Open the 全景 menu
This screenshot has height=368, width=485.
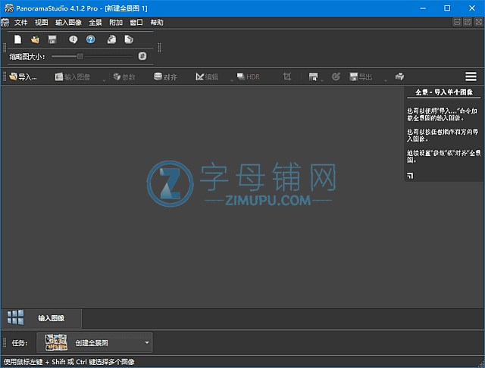[x=95, y=23]
